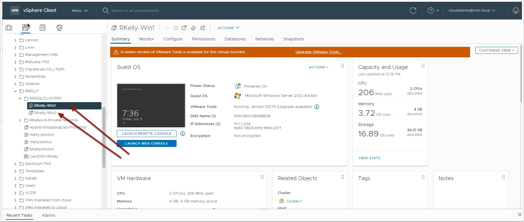Open the Permissions tab
The width and height of the screenshot is (524, 222).
pos(203,39)
